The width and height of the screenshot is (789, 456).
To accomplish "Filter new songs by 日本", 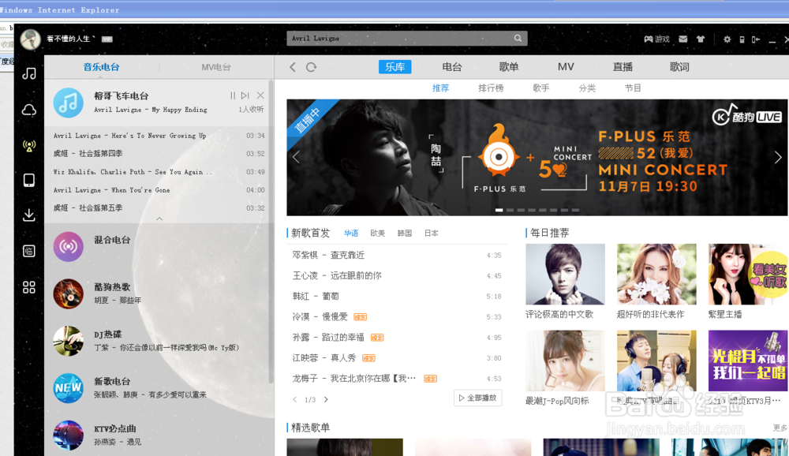I will pyautogui.click(x=432, y=233).
